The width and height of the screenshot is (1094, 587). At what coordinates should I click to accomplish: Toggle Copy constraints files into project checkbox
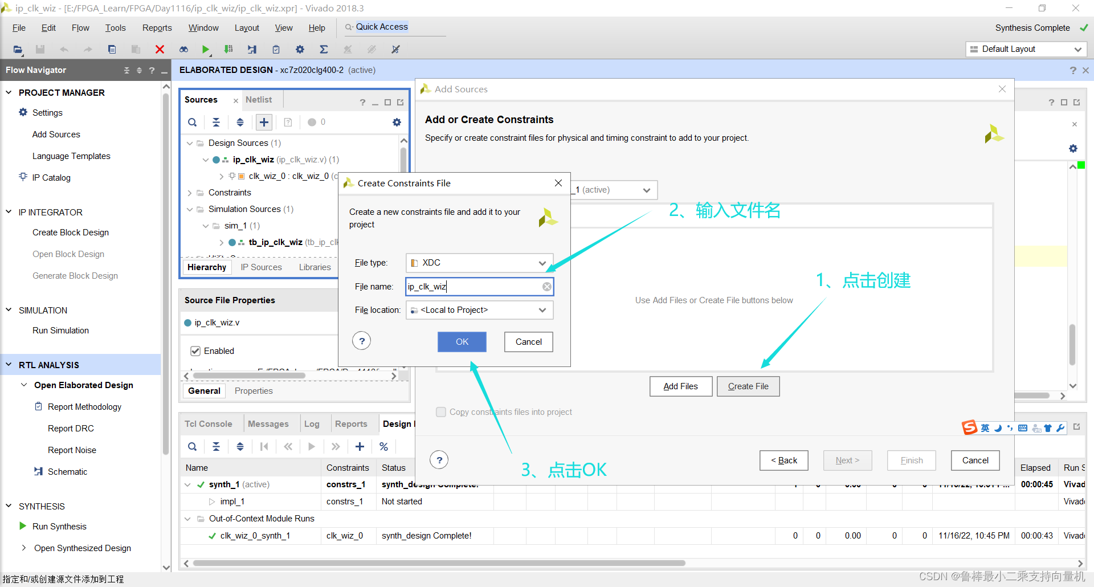point(441,412)
